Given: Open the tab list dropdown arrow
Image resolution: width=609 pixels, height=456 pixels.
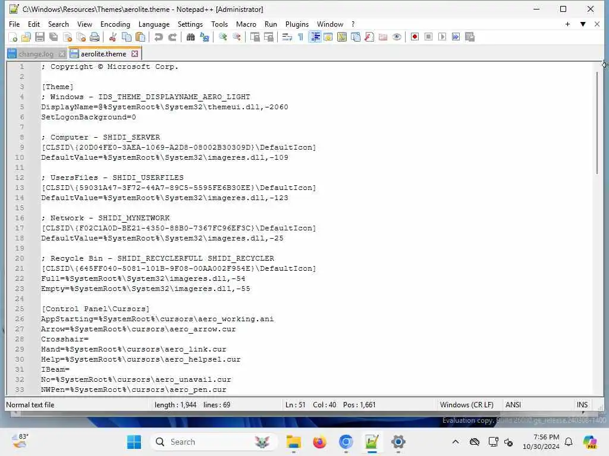Looking at the screenshot, I should click(583, 24).
